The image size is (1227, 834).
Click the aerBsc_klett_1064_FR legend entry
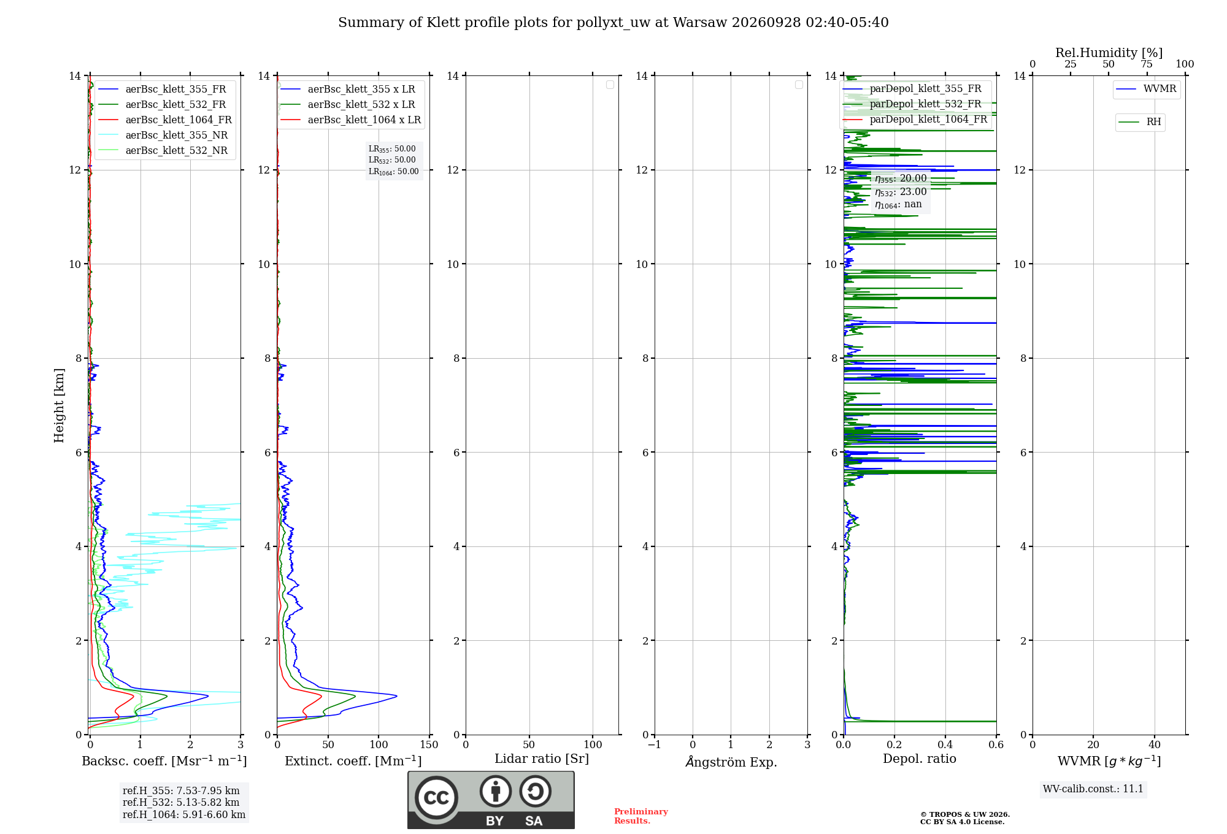(165, 120)
